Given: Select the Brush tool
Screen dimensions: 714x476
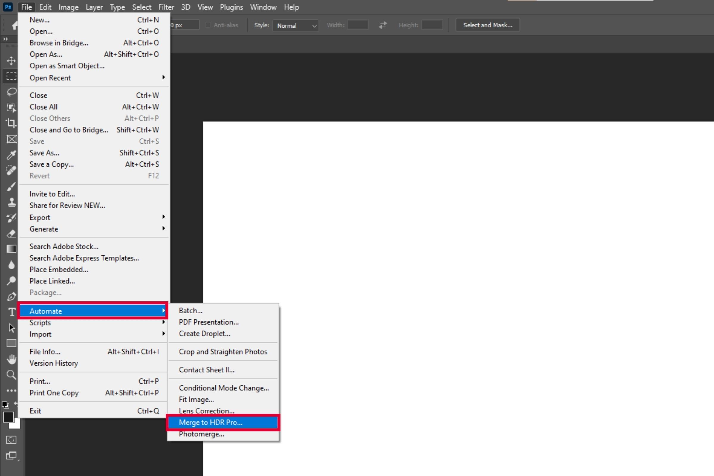Looking at the screenshot, I should pyautogui.click(x=11, y=187).
